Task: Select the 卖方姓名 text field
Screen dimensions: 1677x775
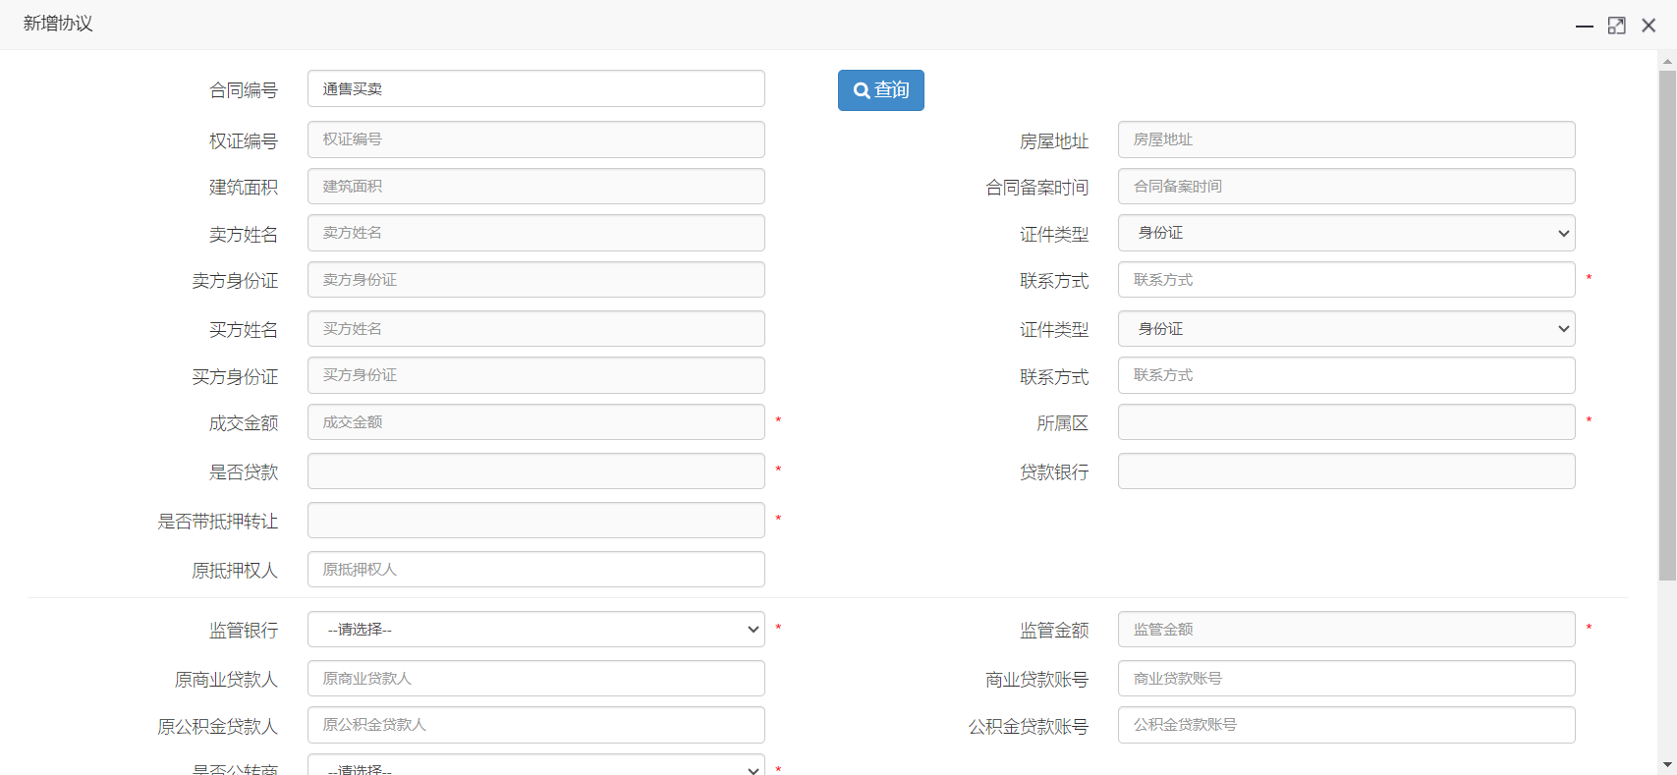Action: [x=536, y=233]
